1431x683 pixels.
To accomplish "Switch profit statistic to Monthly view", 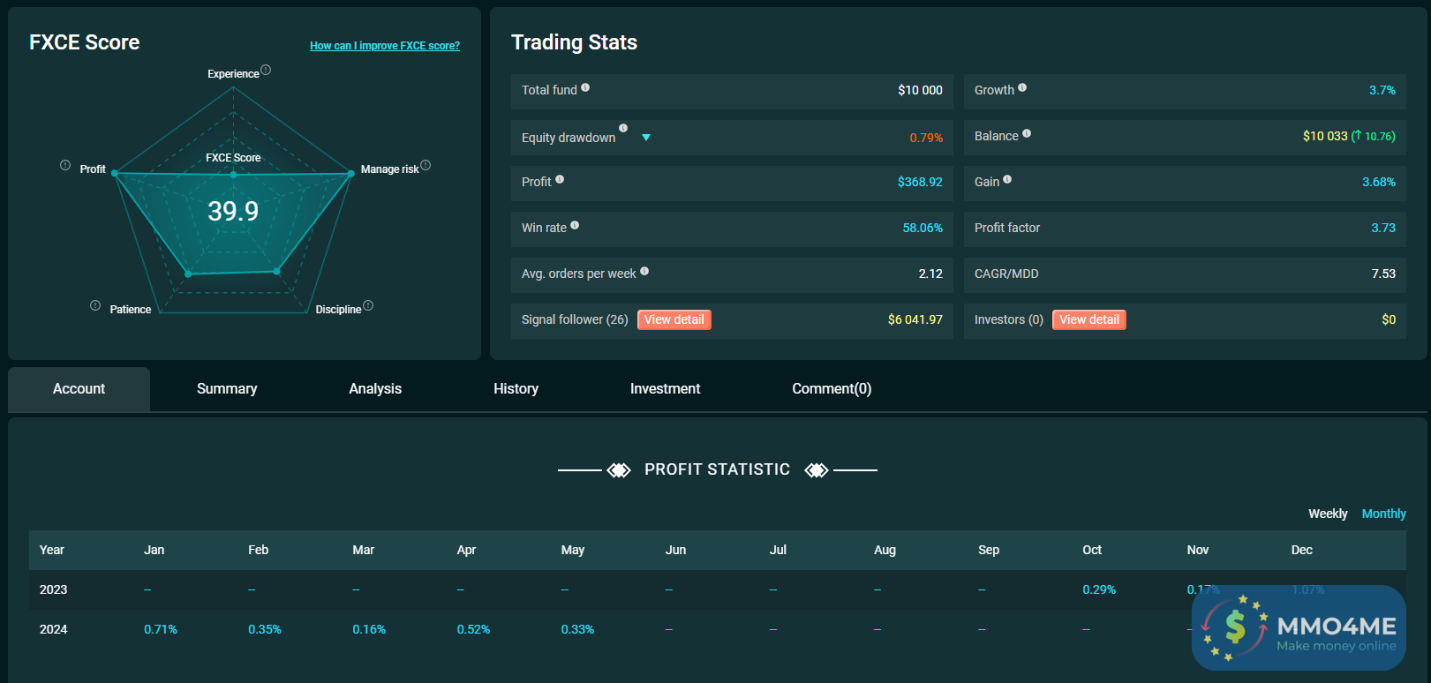I will [x=1383, y=514].
